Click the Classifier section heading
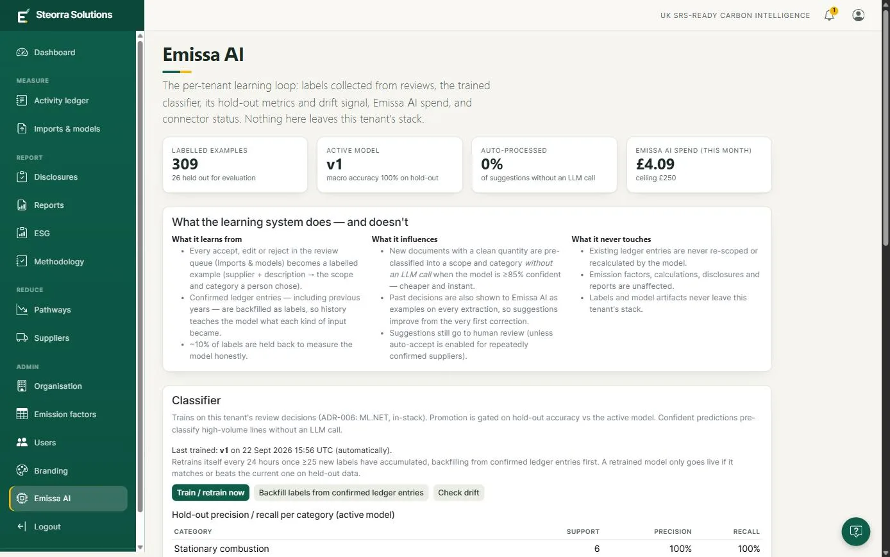 (x=196, y=400)
